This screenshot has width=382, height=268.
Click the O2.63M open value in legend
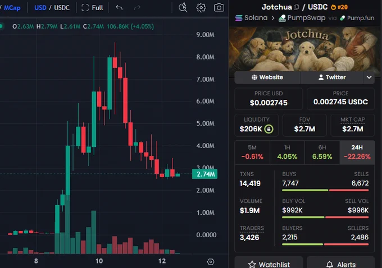(x=23, y=26)
